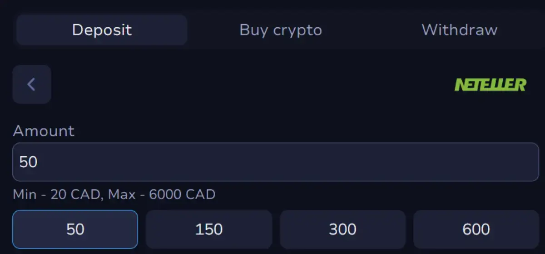Choose the 150 preset amount
The image size is (545, 254).
click(208, 229)
